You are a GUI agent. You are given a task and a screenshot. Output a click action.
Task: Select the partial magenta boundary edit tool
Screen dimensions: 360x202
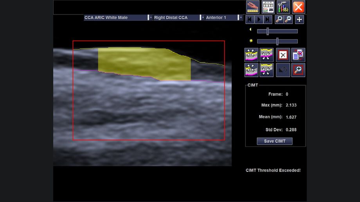[266, 70]
